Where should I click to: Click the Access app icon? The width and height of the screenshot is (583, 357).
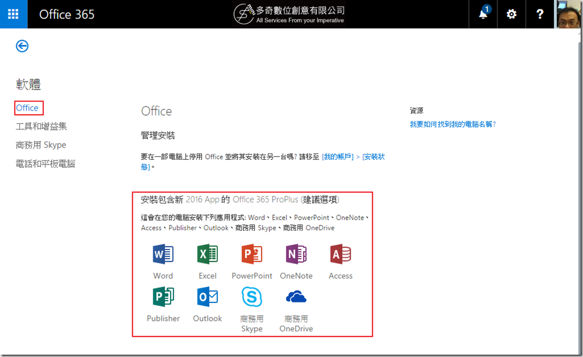(340, 255)
